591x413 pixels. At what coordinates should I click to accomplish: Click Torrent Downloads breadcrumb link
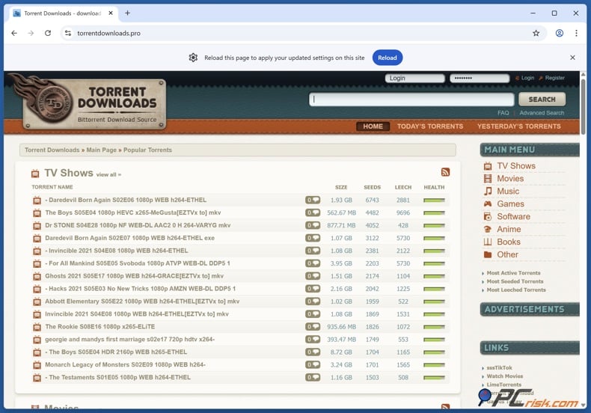52,150
